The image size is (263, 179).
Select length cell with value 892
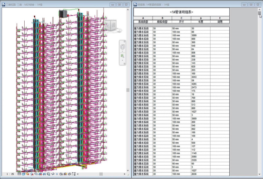coord(201,129)
